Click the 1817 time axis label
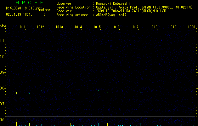Image resolution: width=198 pixels, height=126 pixels. coord(135,27)
